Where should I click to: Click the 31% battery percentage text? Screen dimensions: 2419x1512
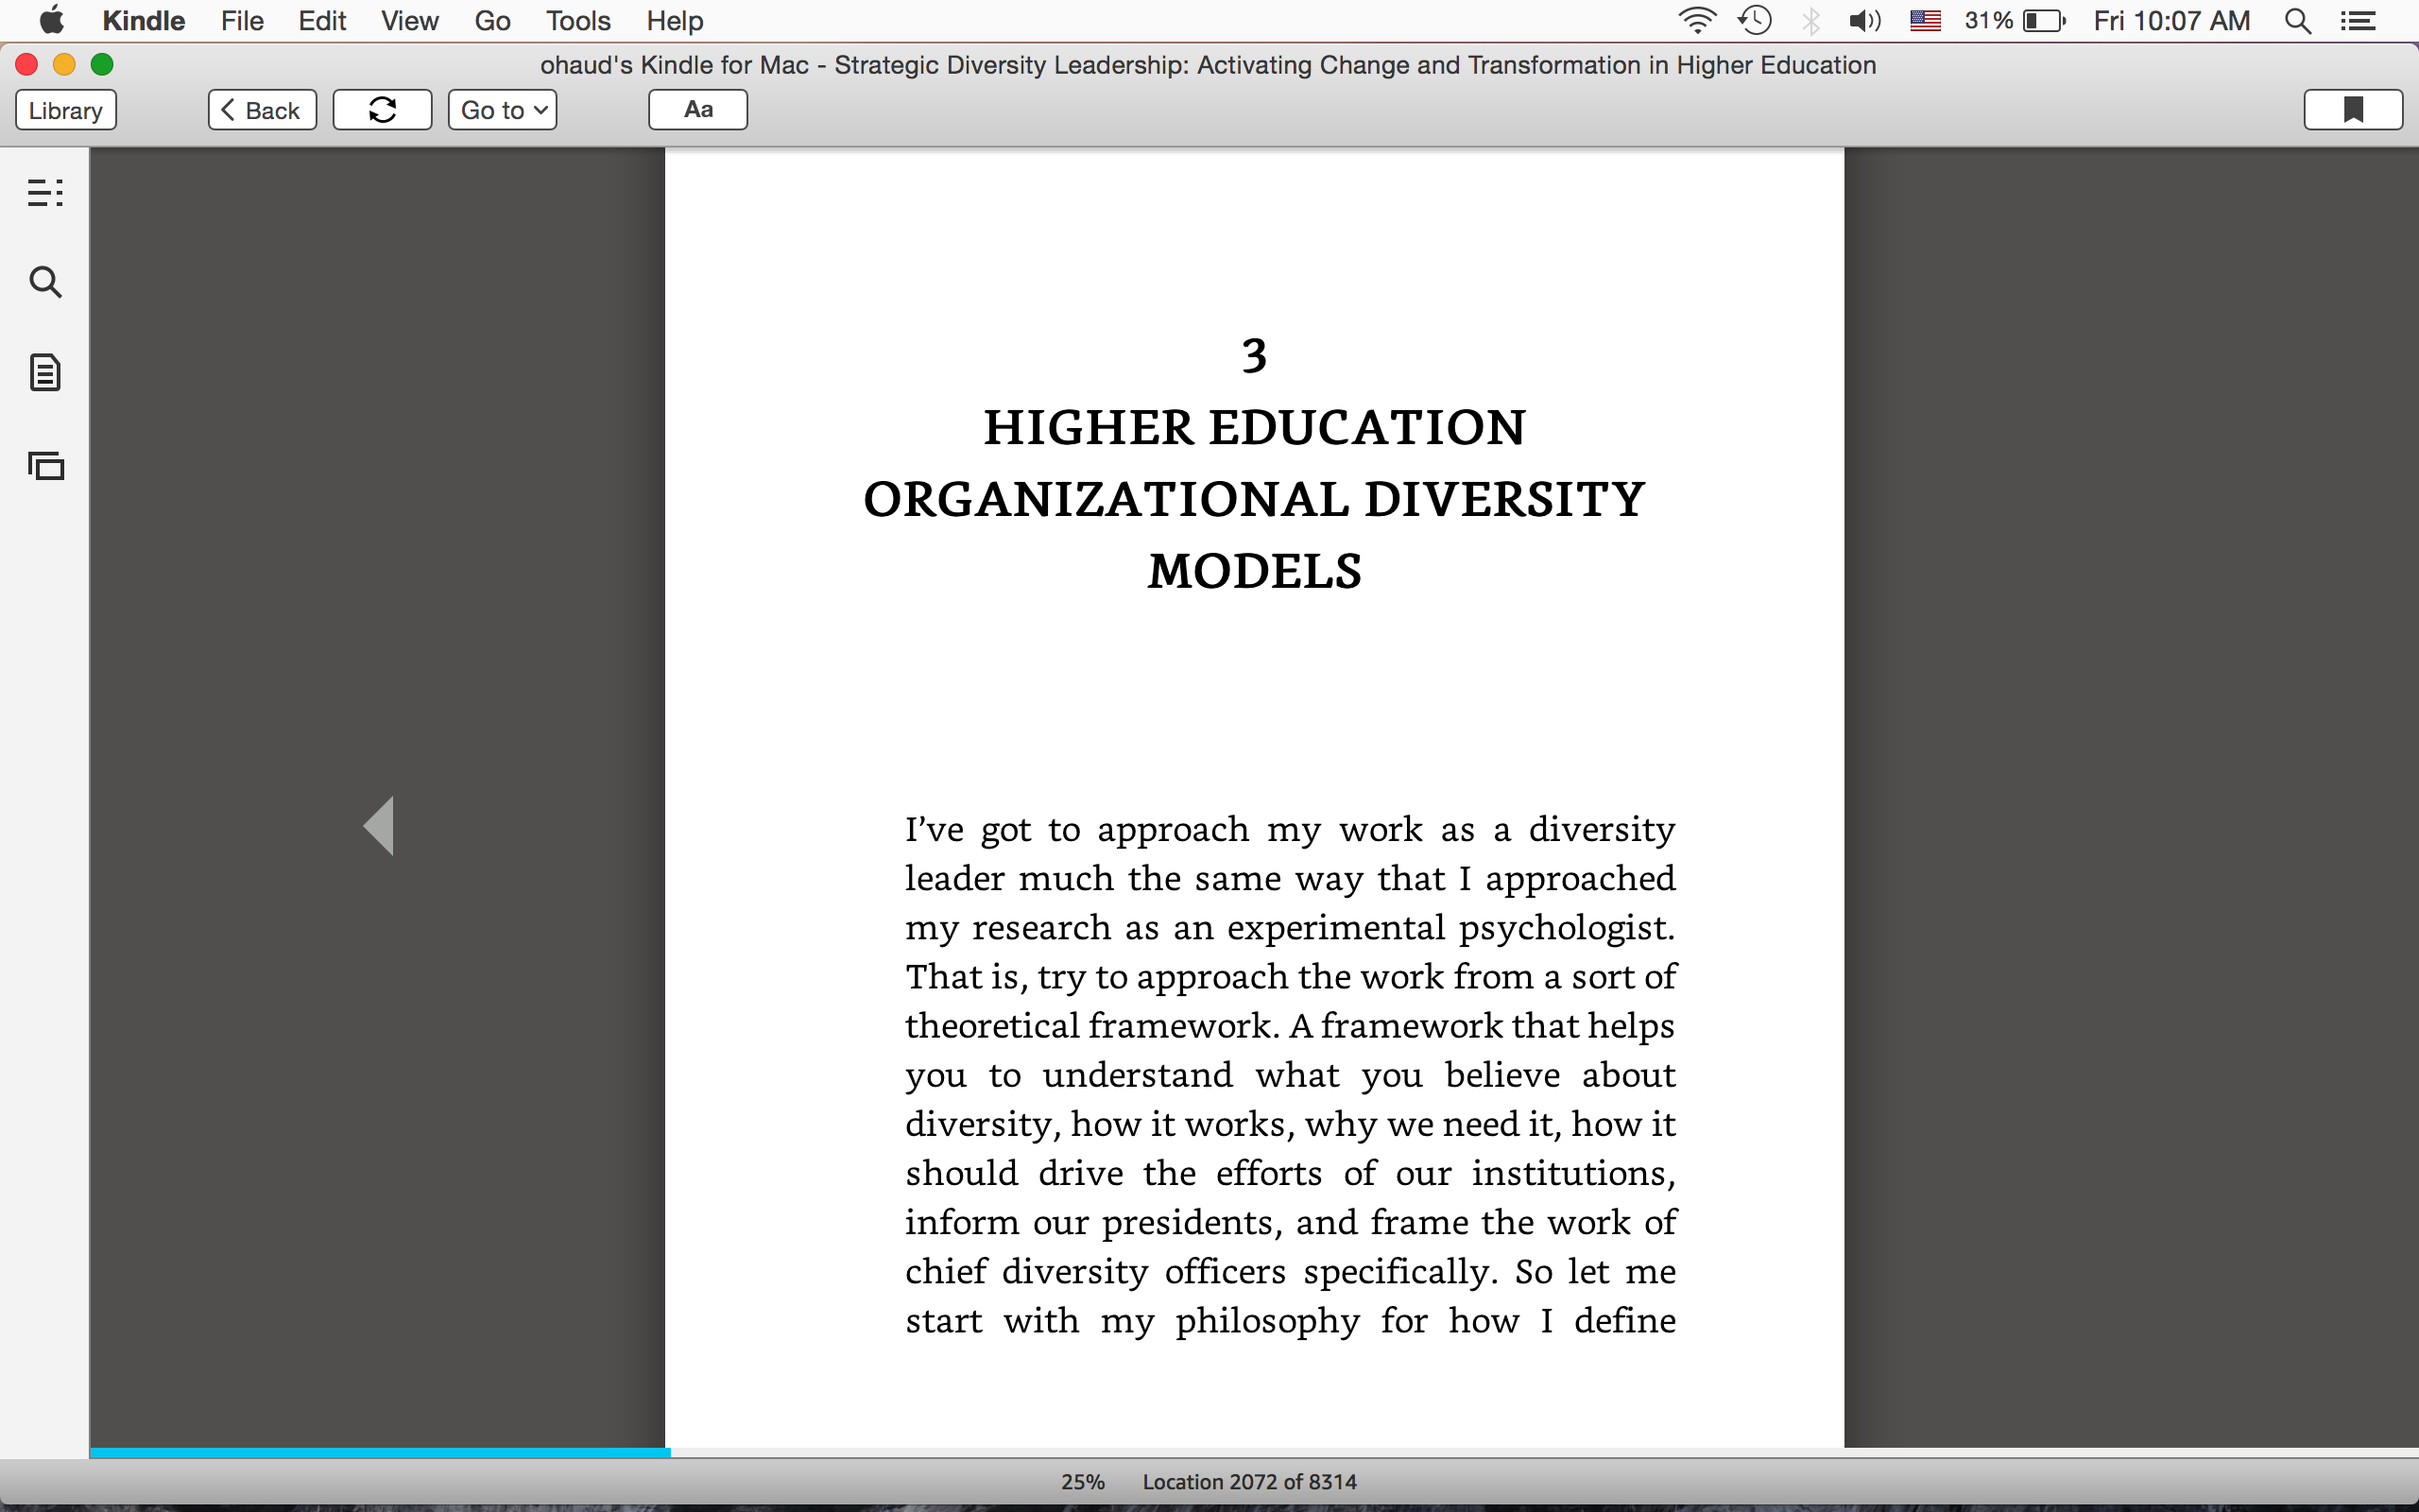click(1988, 21)
